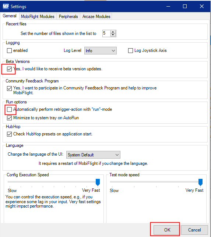Screen dimensions: 211x237
Task: Enable automatic retrigger-action with run-mode
Action: [x=9, y=109]
